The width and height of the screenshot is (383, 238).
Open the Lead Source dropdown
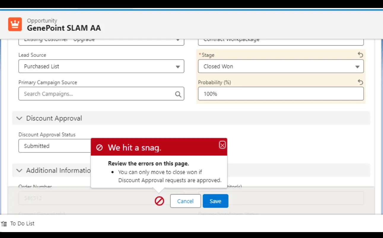[101, 67]
